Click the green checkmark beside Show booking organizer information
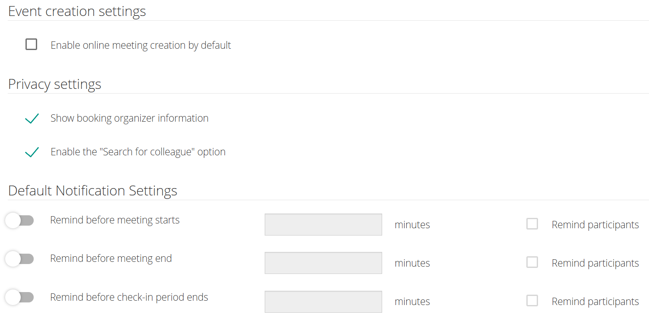This screenshot has height=324, width=649. (32, 118)
